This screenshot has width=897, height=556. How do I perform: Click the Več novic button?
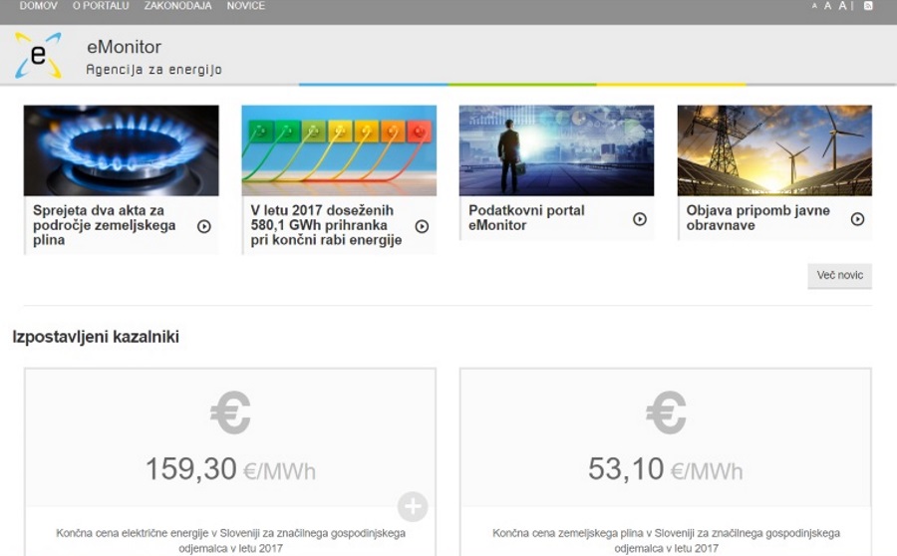(x=840, y=275)
